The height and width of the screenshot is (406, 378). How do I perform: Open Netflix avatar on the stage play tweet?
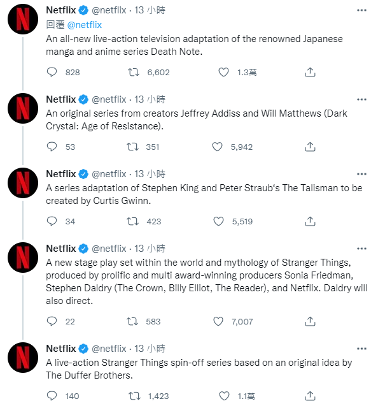[23, 257]
